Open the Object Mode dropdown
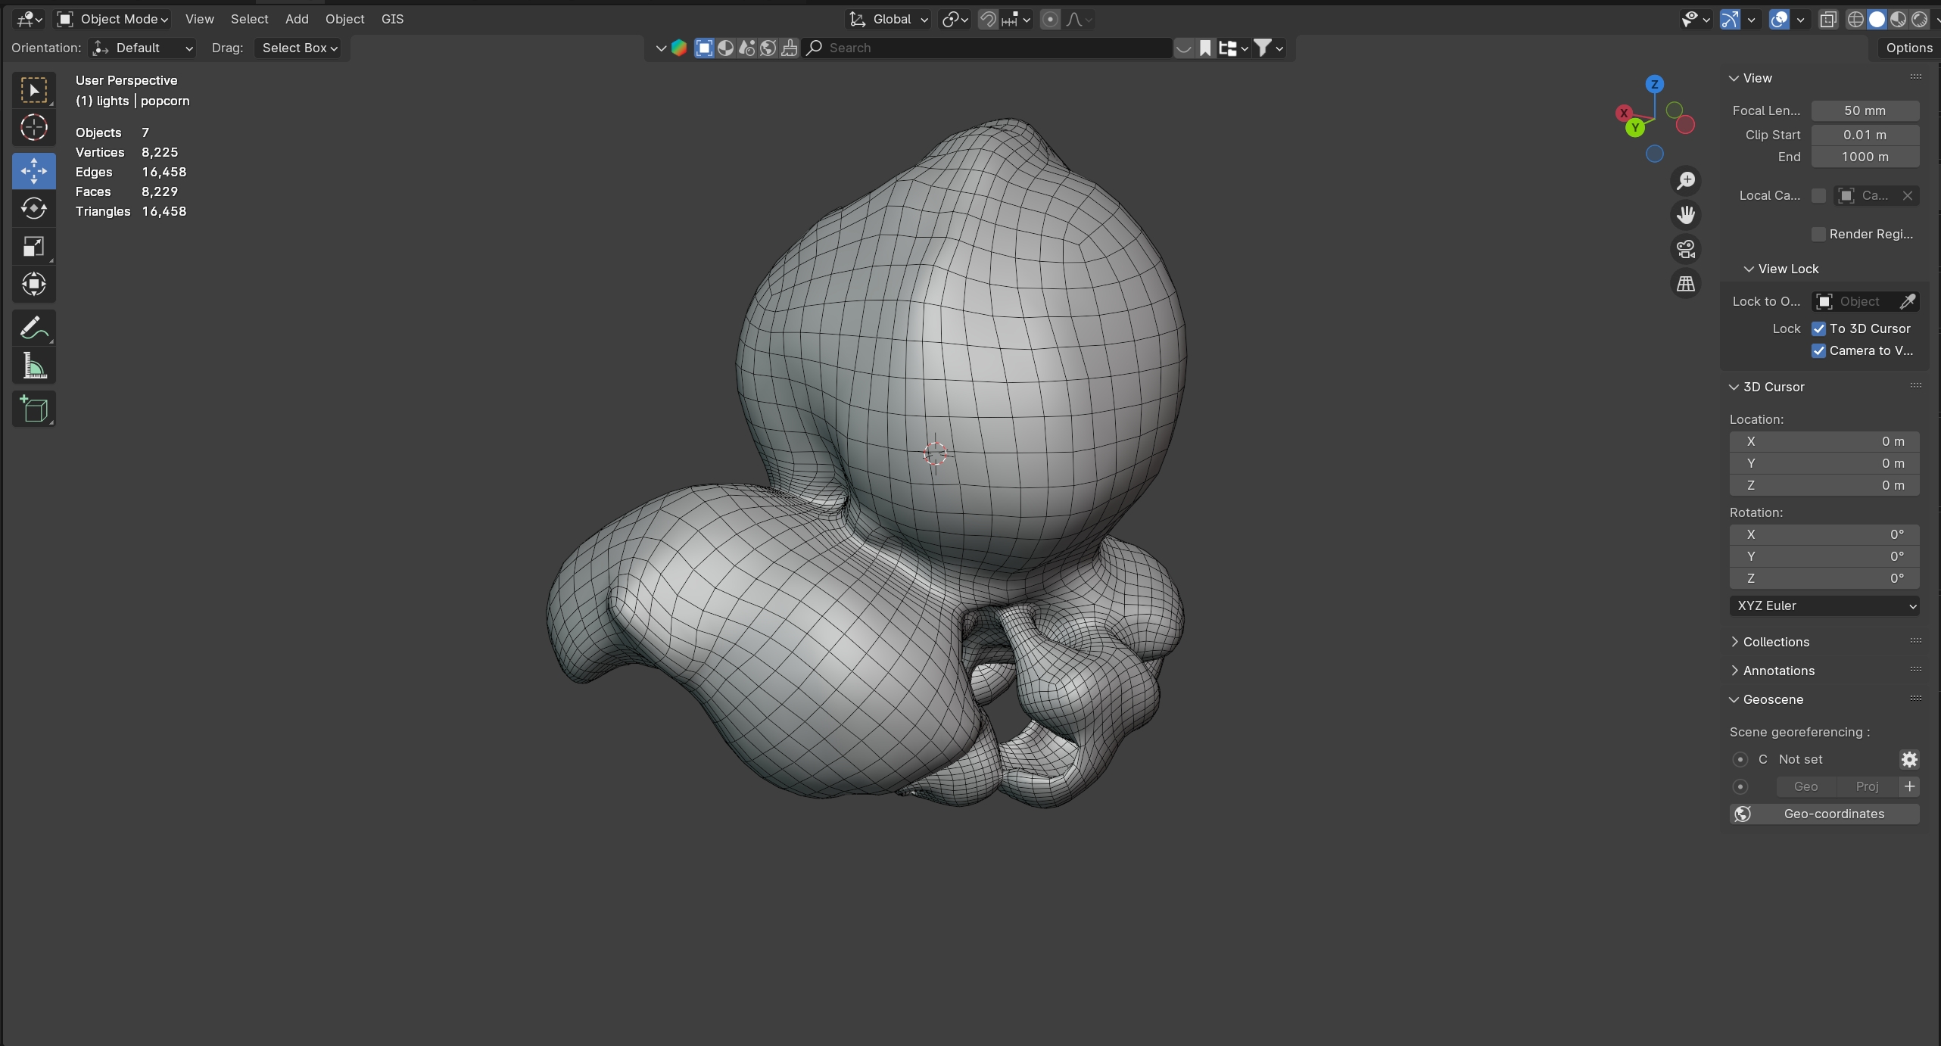This screenshot has height=1046, width=1941. coord(114,19)
